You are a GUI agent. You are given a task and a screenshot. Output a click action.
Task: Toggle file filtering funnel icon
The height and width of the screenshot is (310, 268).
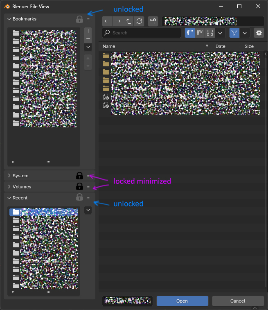tap(234, 33)
